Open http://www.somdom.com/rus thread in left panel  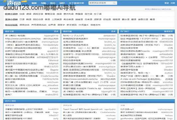(23, 39)
